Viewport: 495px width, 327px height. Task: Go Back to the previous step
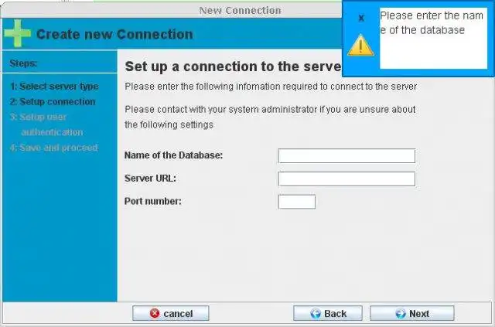[x=328, y=313]
